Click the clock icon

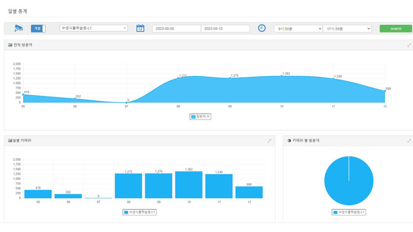[262, 28]
